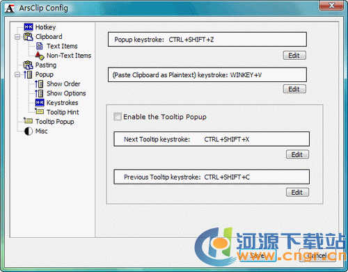The height and width of the screenshot is (272, 348).
Task: Collapse the Clipboard tree node
Action: click(x=17, y=37)
